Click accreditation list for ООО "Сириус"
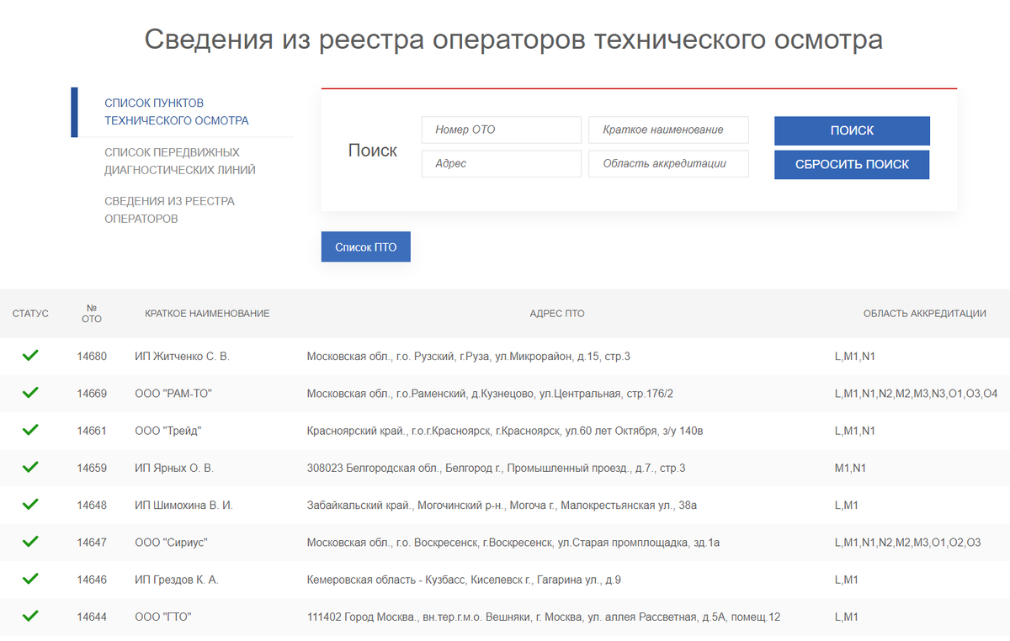This screenshot has height=641, width=1010. tap(907, 543)
